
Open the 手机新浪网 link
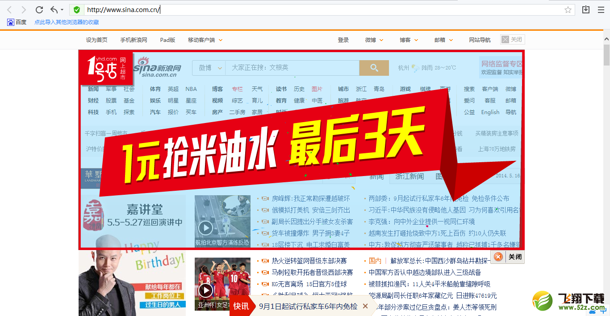click(134, 40)
